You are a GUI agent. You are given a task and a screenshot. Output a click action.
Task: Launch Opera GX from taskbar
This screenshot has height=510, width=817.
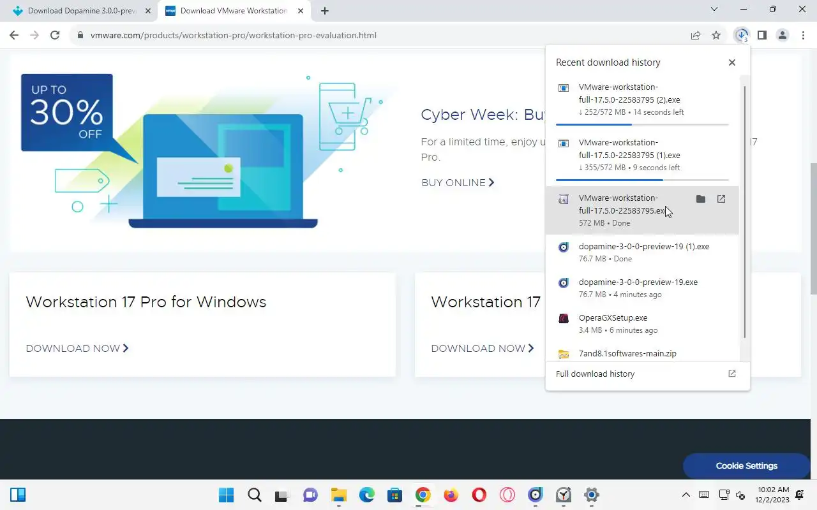click(x=507, y=495)
